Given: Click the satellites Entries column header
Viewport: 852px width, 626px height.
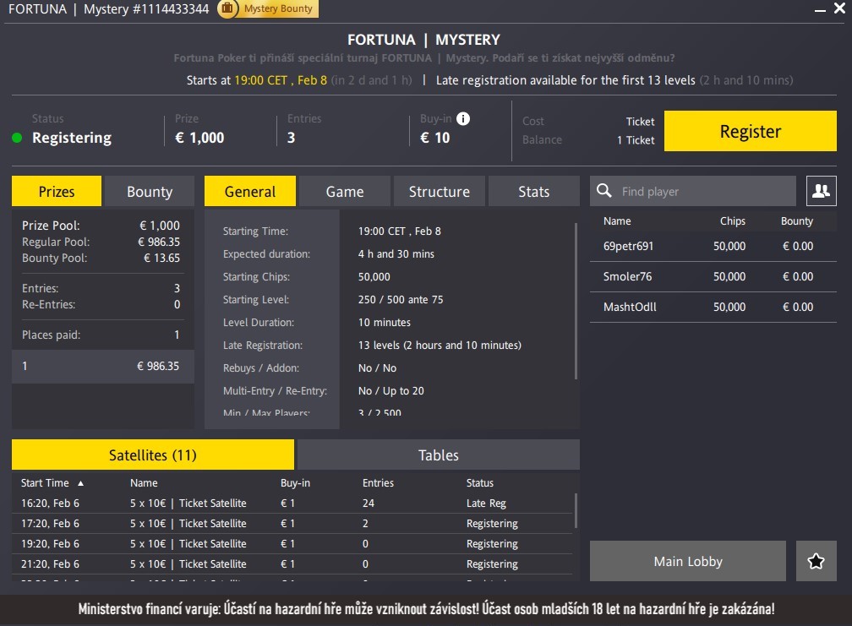Looking at the screenshot, I should point(378,482).
